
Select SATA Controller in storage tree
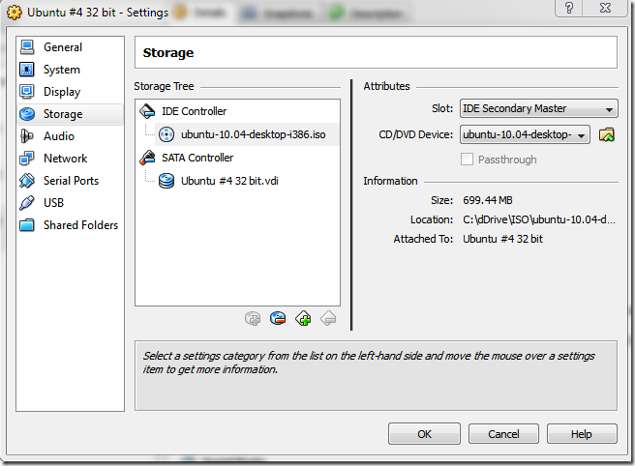[197, 158]
